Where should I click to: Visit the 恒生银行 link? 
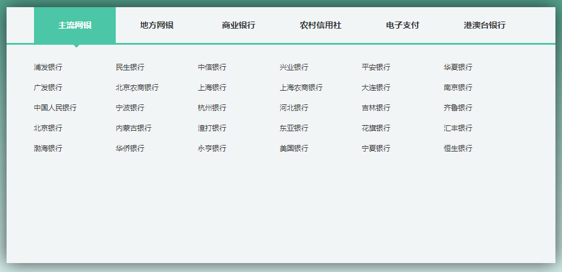pyautogui.click(x=458, y=149)
